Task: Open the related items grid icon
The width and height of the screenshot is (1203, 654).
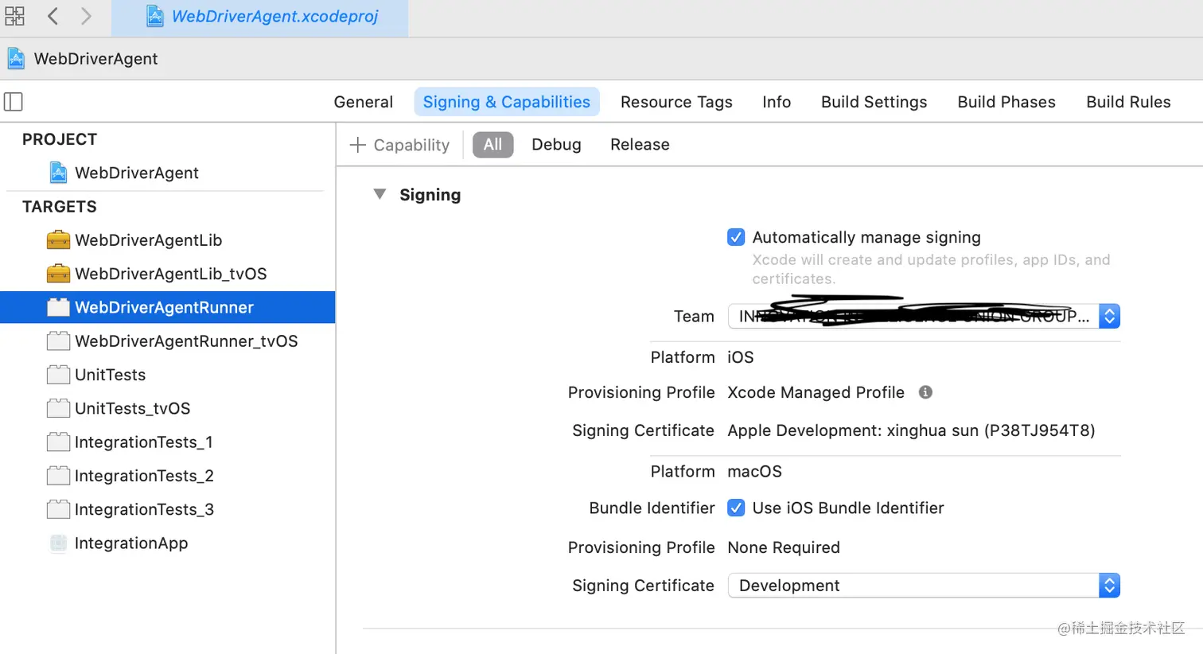Action: [14, 16]
